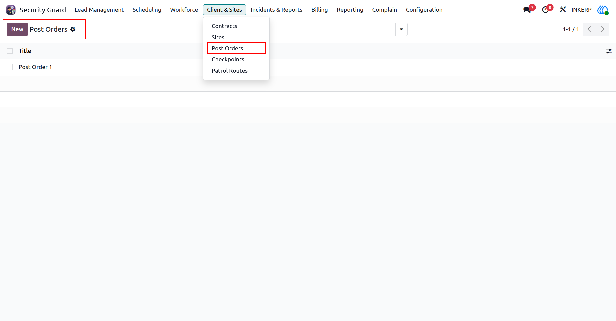616x321 pixels.
Task: Select Contracts from the dropdown
Action: (236, 26)
